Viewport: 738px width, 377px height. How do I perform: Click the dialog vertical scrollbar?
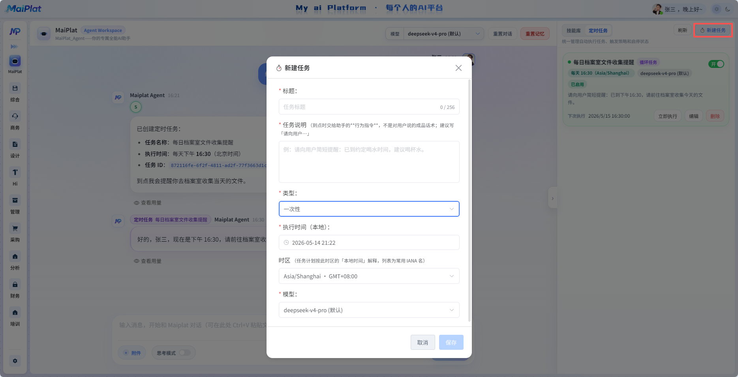(469, 201)
